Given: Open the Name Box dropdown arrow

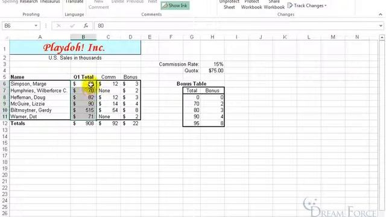Looking at the screenshot, I should point(36,25).
